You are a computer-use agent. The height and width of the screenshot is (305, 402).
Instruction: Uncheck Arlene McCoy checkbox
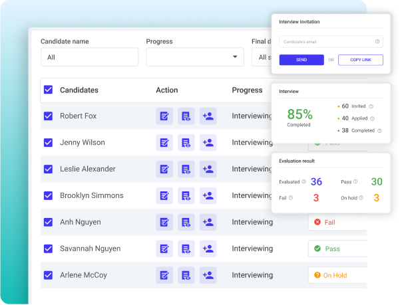[x=48, y=275]
